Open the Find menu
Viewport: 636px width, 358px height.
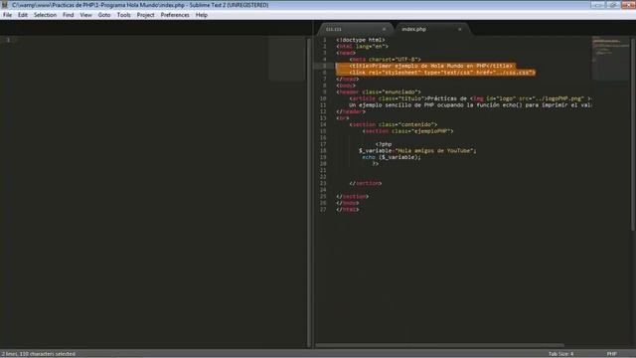tap(69, 15)
